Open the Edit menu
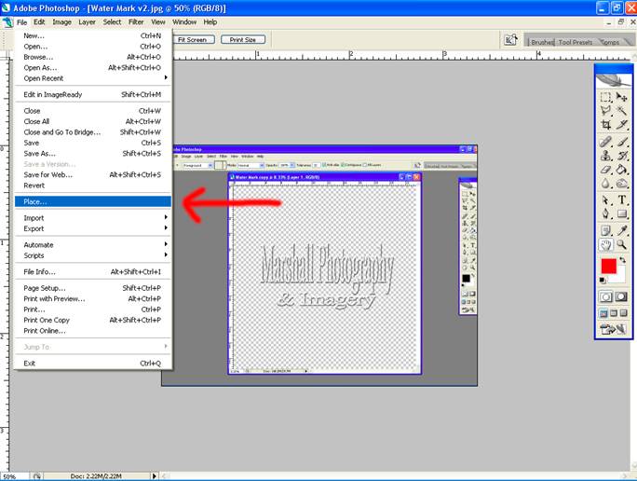 [x=39, y=22]
